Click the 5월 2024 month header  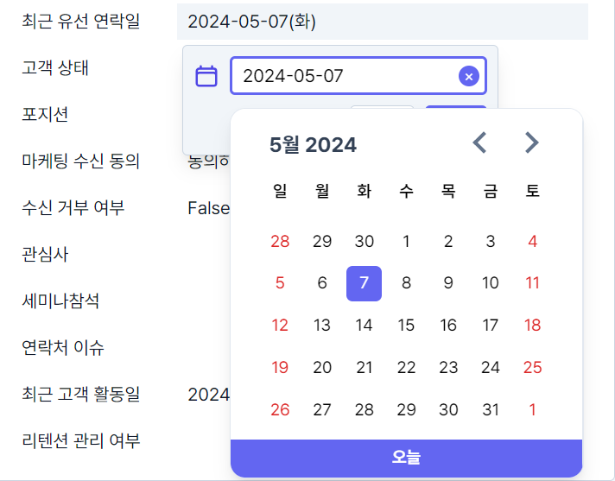coord(313,145)
